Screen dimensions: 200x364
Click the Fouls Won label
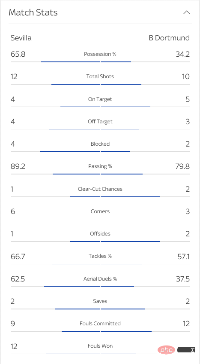click(x=100, y=346)
